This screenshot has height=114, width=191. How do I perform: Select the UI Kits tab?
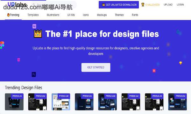[x=71, y=15]
